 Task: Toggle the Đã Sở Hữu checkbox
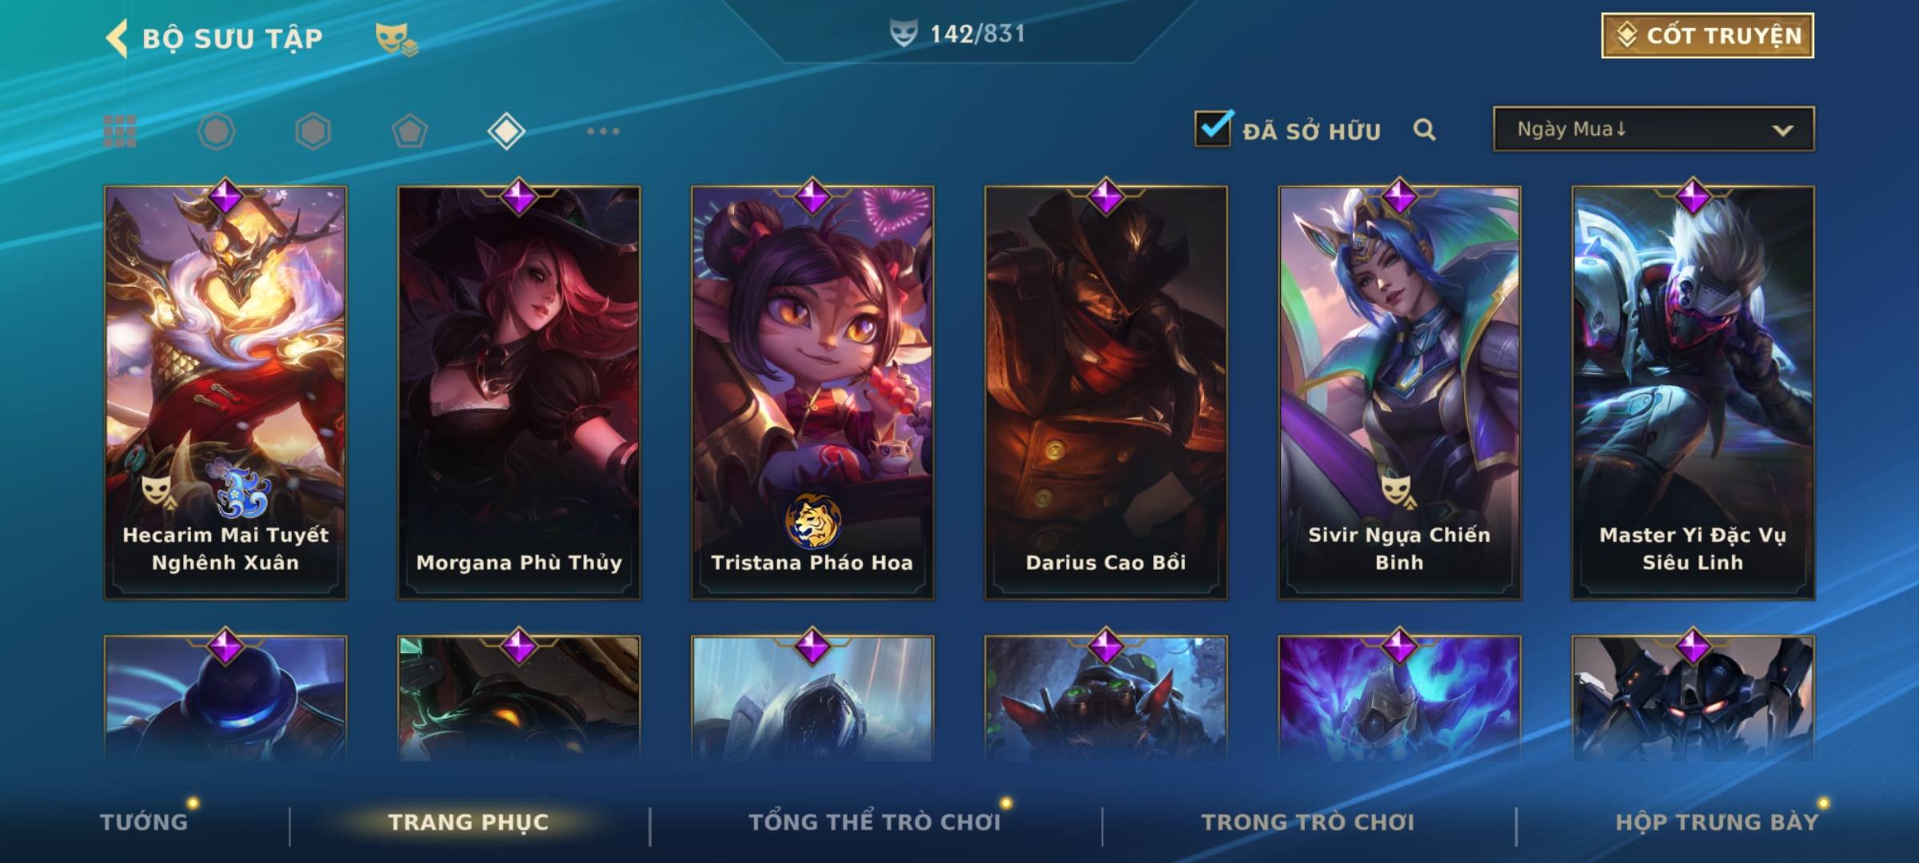tap(1213, 128)
